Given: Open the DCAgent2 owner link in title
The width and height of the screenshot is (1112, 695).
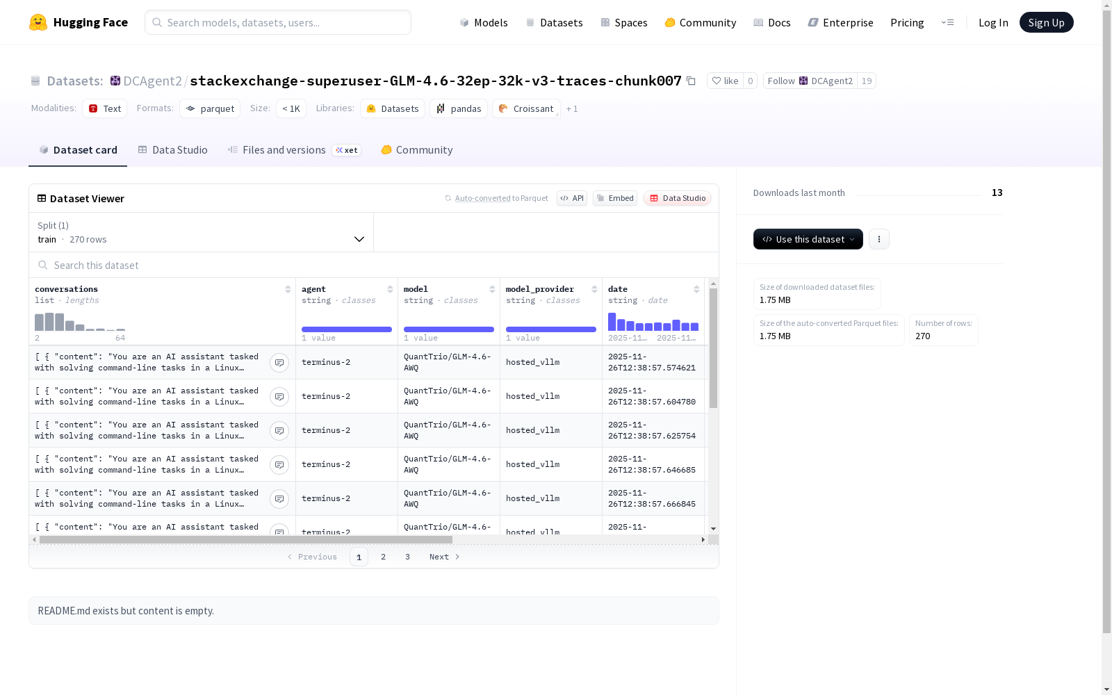Looking at the screenshot, I should tap(152, 81).
